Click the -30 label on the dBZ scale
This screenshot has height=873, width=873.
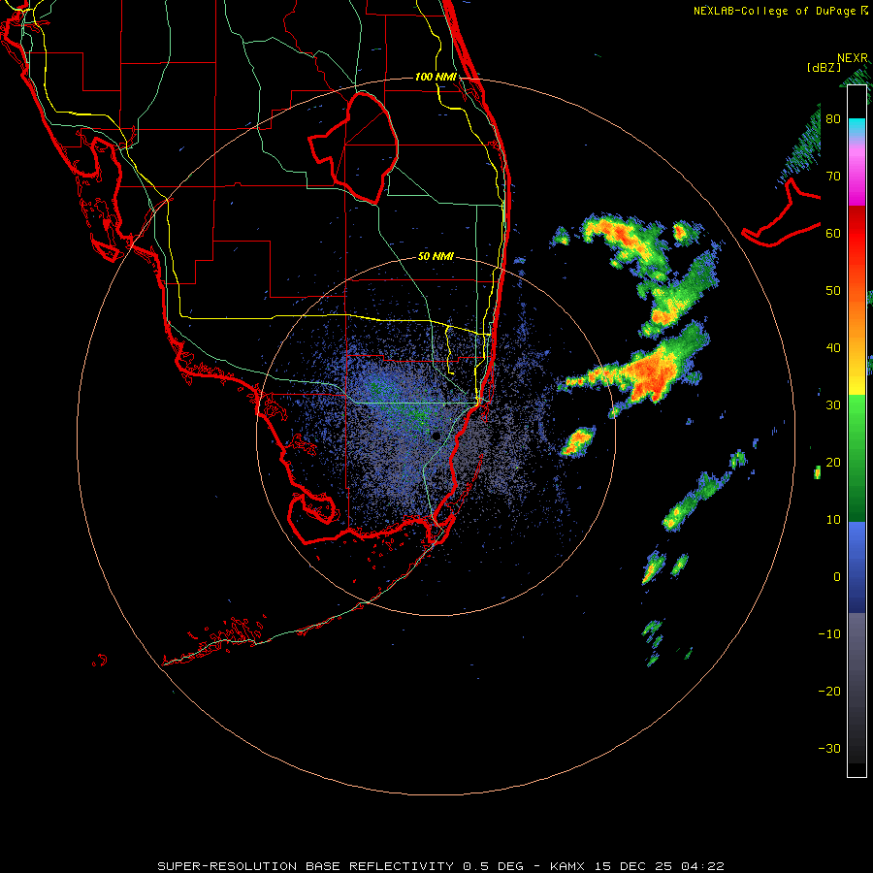point(829,749)
